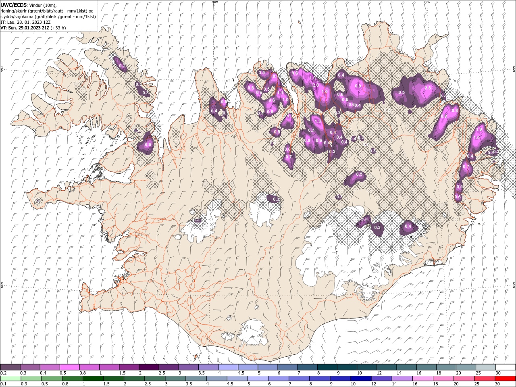516x387 pixels.
Task: Click the '0.2' label in top legend row
Action: tap(3, 373)
